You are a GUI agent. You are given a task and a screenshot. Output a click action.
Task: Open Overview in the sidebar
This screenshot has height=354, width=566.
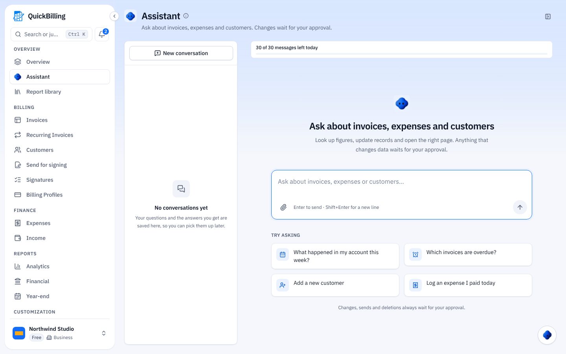tap(60, 62)
